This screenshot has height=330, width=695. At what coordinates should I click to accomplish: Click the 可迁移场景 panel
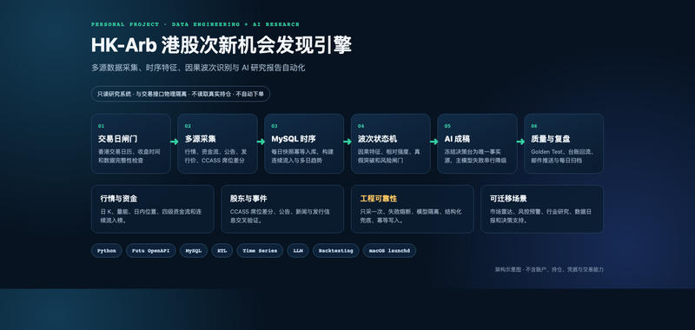pyautogui.click(x=542, y=209)
